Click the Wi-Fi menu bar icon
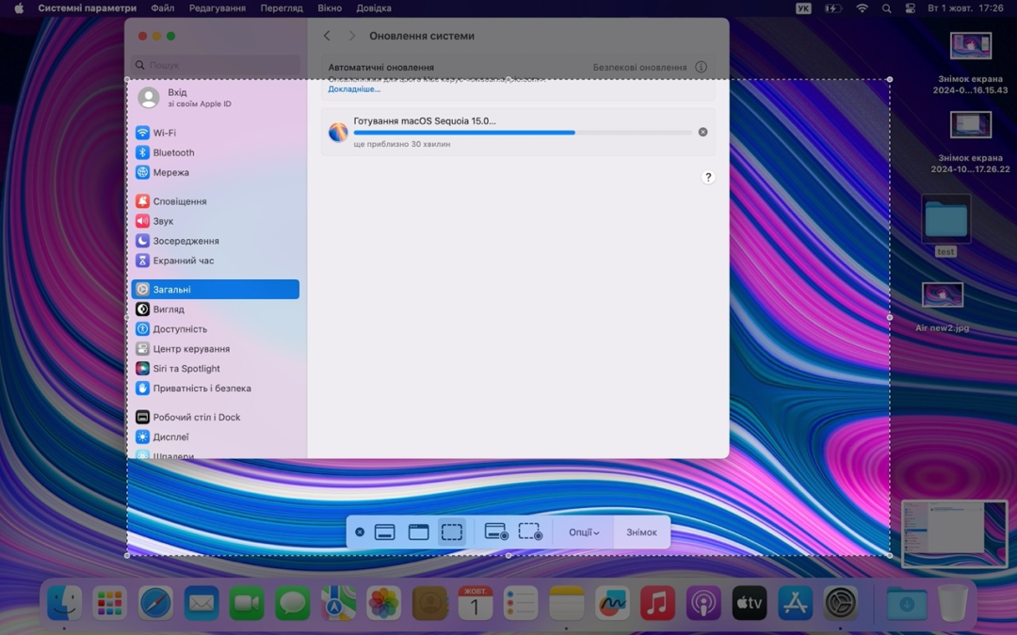Image resolution: width=1017 pixels, height=635 pixels. point(862,8)
